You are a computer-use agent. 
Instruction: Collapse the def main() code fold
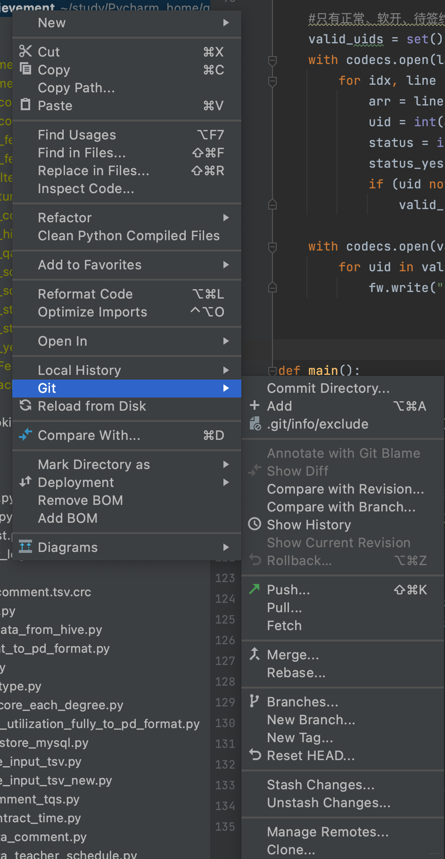pyautogui.click(x=272, y=371)
